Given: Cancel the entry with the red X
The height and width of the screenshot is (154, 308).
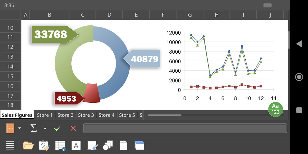Looking at the screenshot, I should [73, 128].
